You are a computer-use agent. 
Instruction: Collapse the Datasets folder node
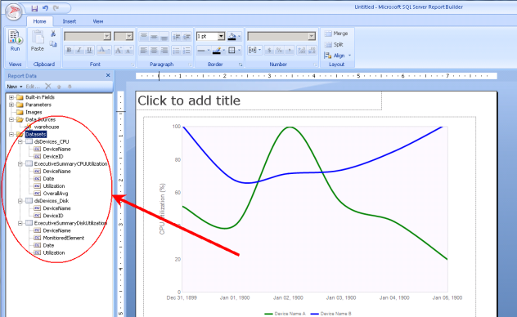tap(11, 134)
